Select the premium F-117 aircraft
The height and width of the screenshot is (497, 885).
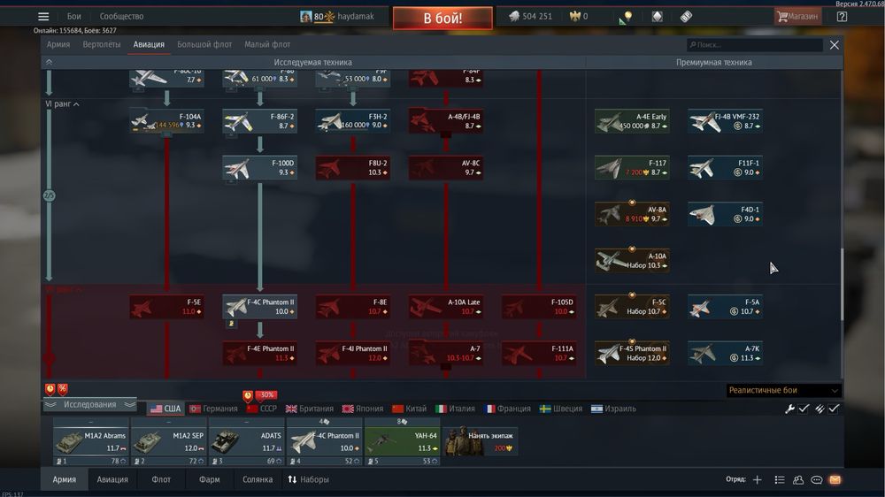pos(632,167)
